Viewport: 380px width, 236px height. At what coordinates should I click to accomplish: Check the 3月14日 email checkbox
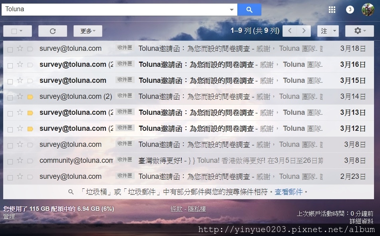click(x=10, y=98)
